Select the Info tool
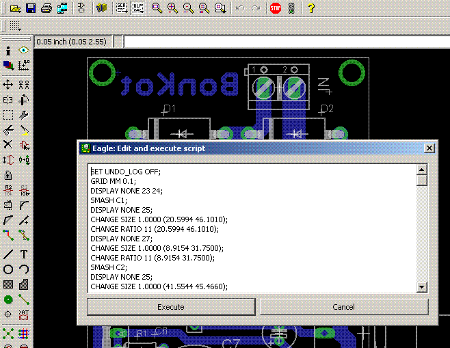The width and height of the screenshot is (450, 348). tap(8, 51)
